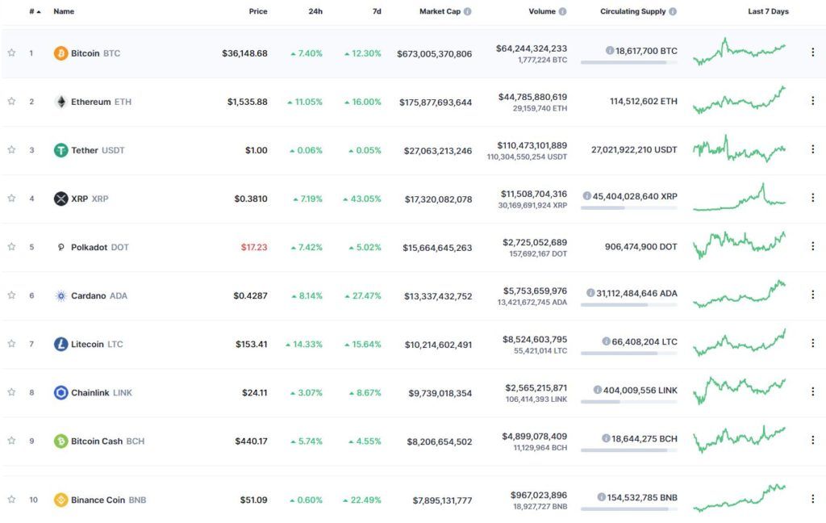Open the Cardano ADA coin name link
826x523 pixels.
coord(99,295)
